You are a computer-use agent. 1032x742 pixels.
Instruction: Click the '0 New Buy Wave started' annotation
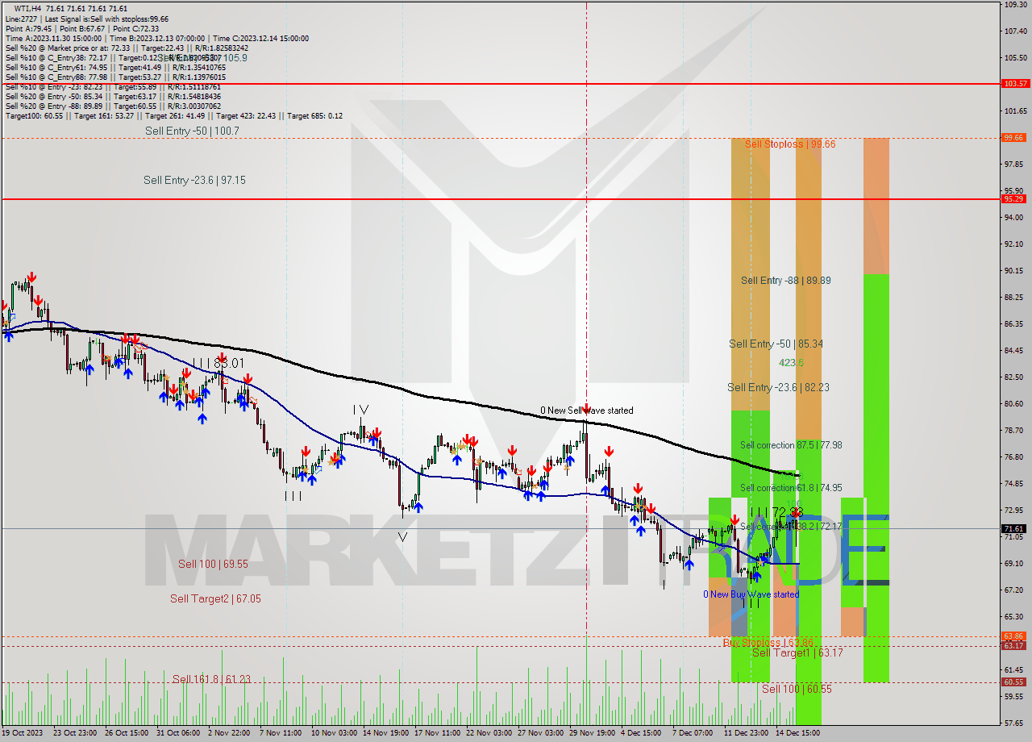coord(751,594)
